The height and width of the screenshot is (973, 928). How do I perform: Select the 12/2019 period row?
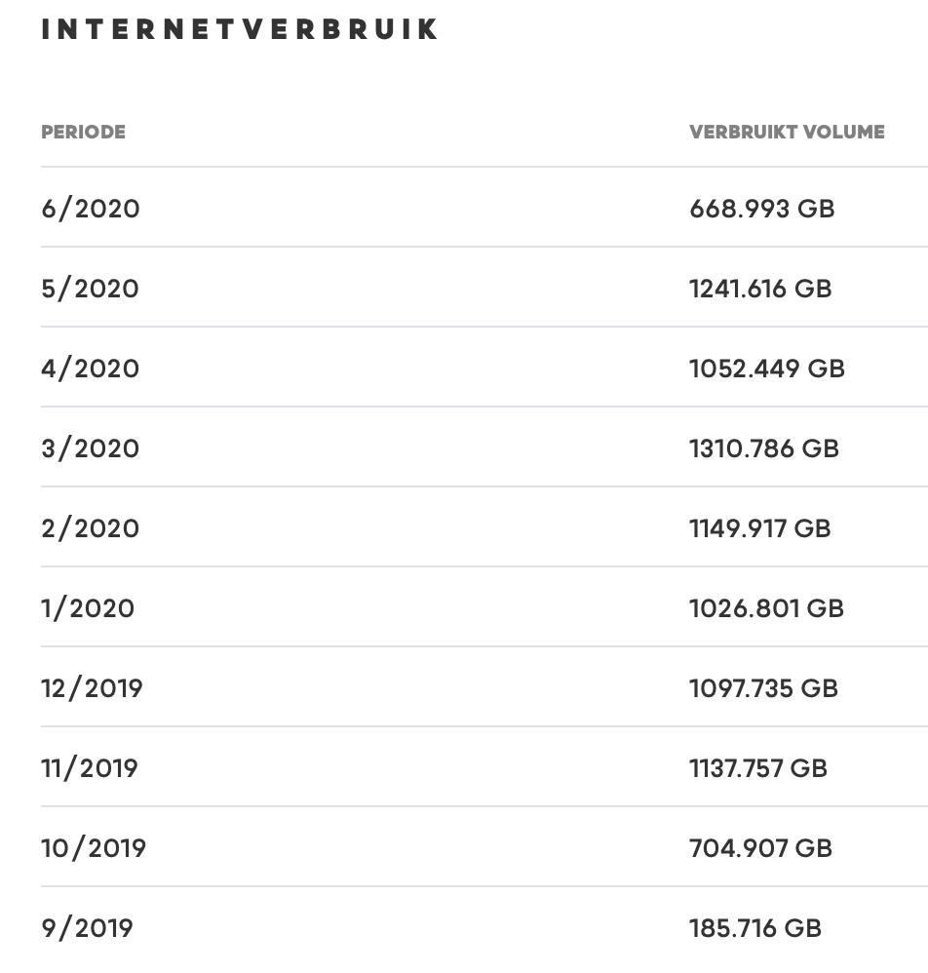(x=93, y=688)
